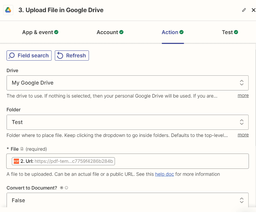The width and height of the screenshot is (256, 213).
Task: Open the help doc link
Action: pos(164,174)
